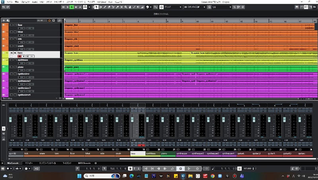
Task: Expand the color tool dropdown arrow
Action: coord(151,7)
